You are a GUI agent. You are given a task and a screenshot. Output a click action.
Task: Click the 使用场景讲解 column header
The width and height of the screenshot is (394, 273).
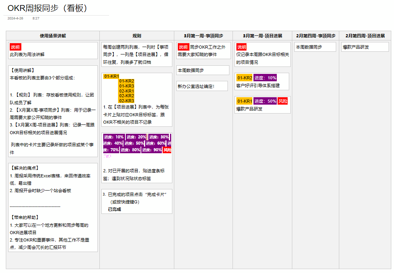click(53, 36)
